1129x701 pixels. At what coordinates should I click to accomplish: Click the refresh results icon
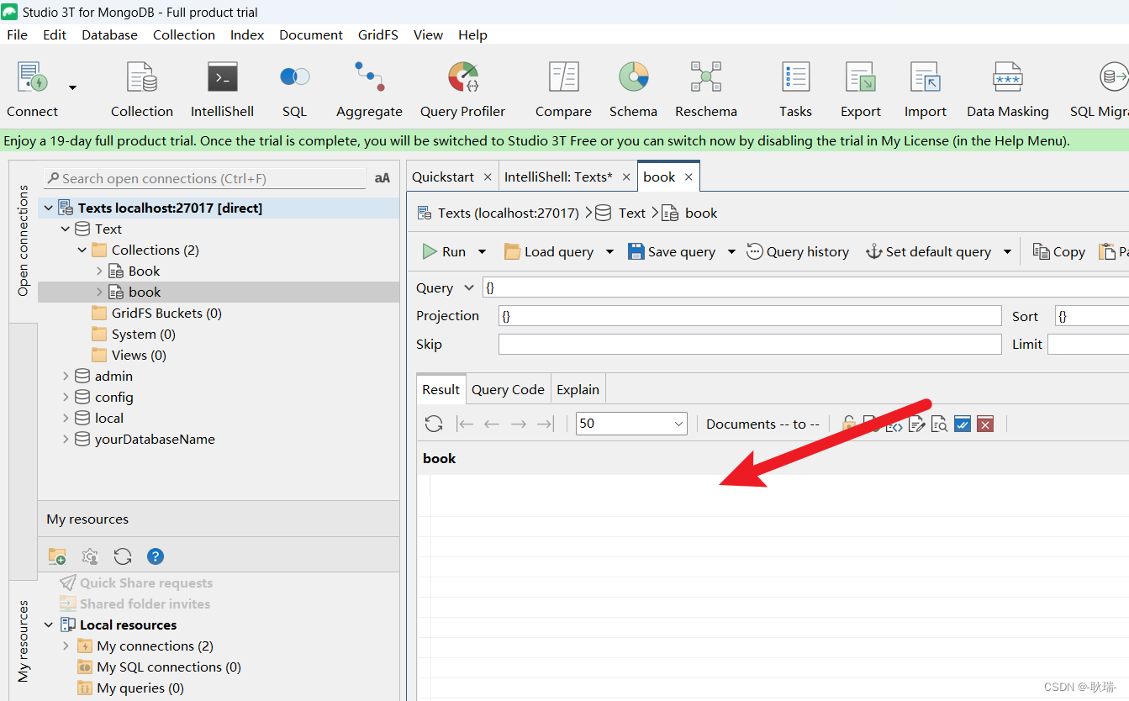point(434,424)
